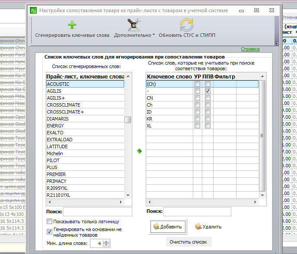Uncheck Генерировать на основании не найденных товаров
Screen dimensions: 297x254
[49, 231]
